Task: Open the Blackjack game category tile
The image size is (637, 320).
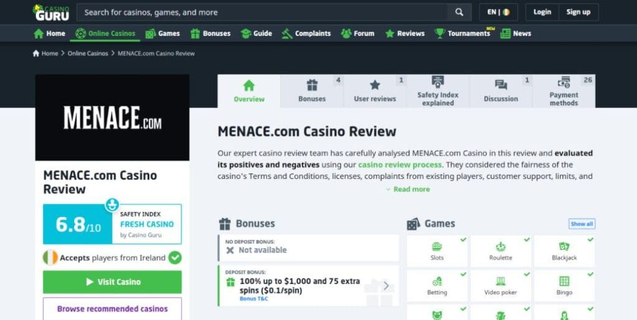Action: 564,251
